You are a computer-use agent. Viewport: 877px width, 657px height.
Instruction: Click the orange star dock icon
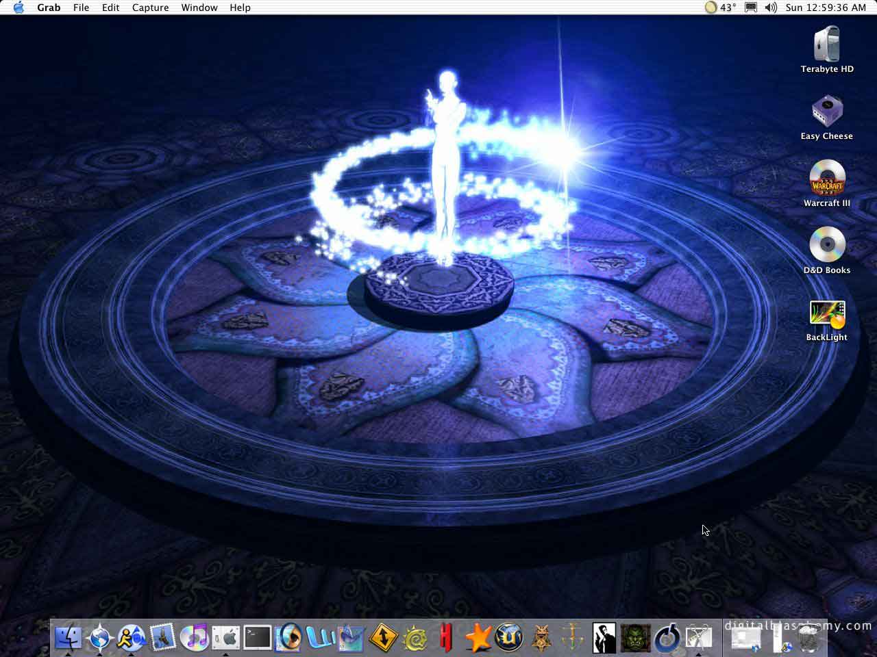tap(478, 638)
